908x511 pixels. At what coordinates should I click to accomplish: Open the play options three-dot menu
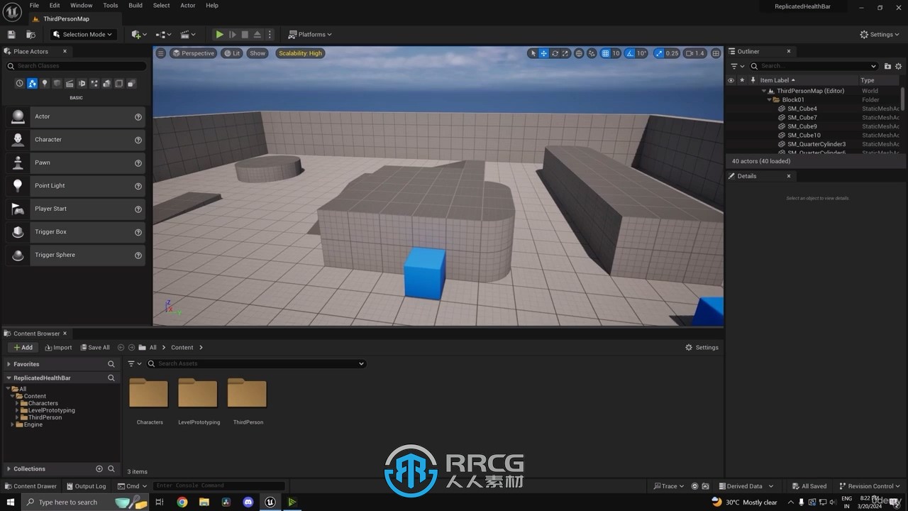(270, 34)
